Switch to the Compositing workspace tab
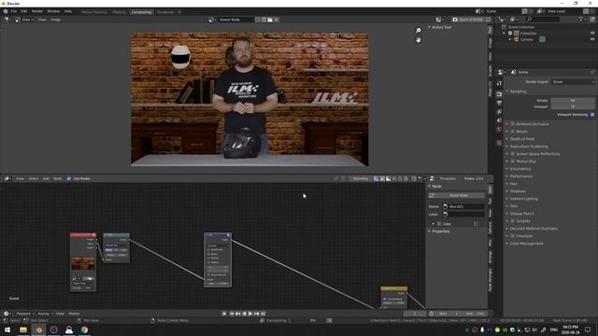598x336 pixels. (141, 12)
